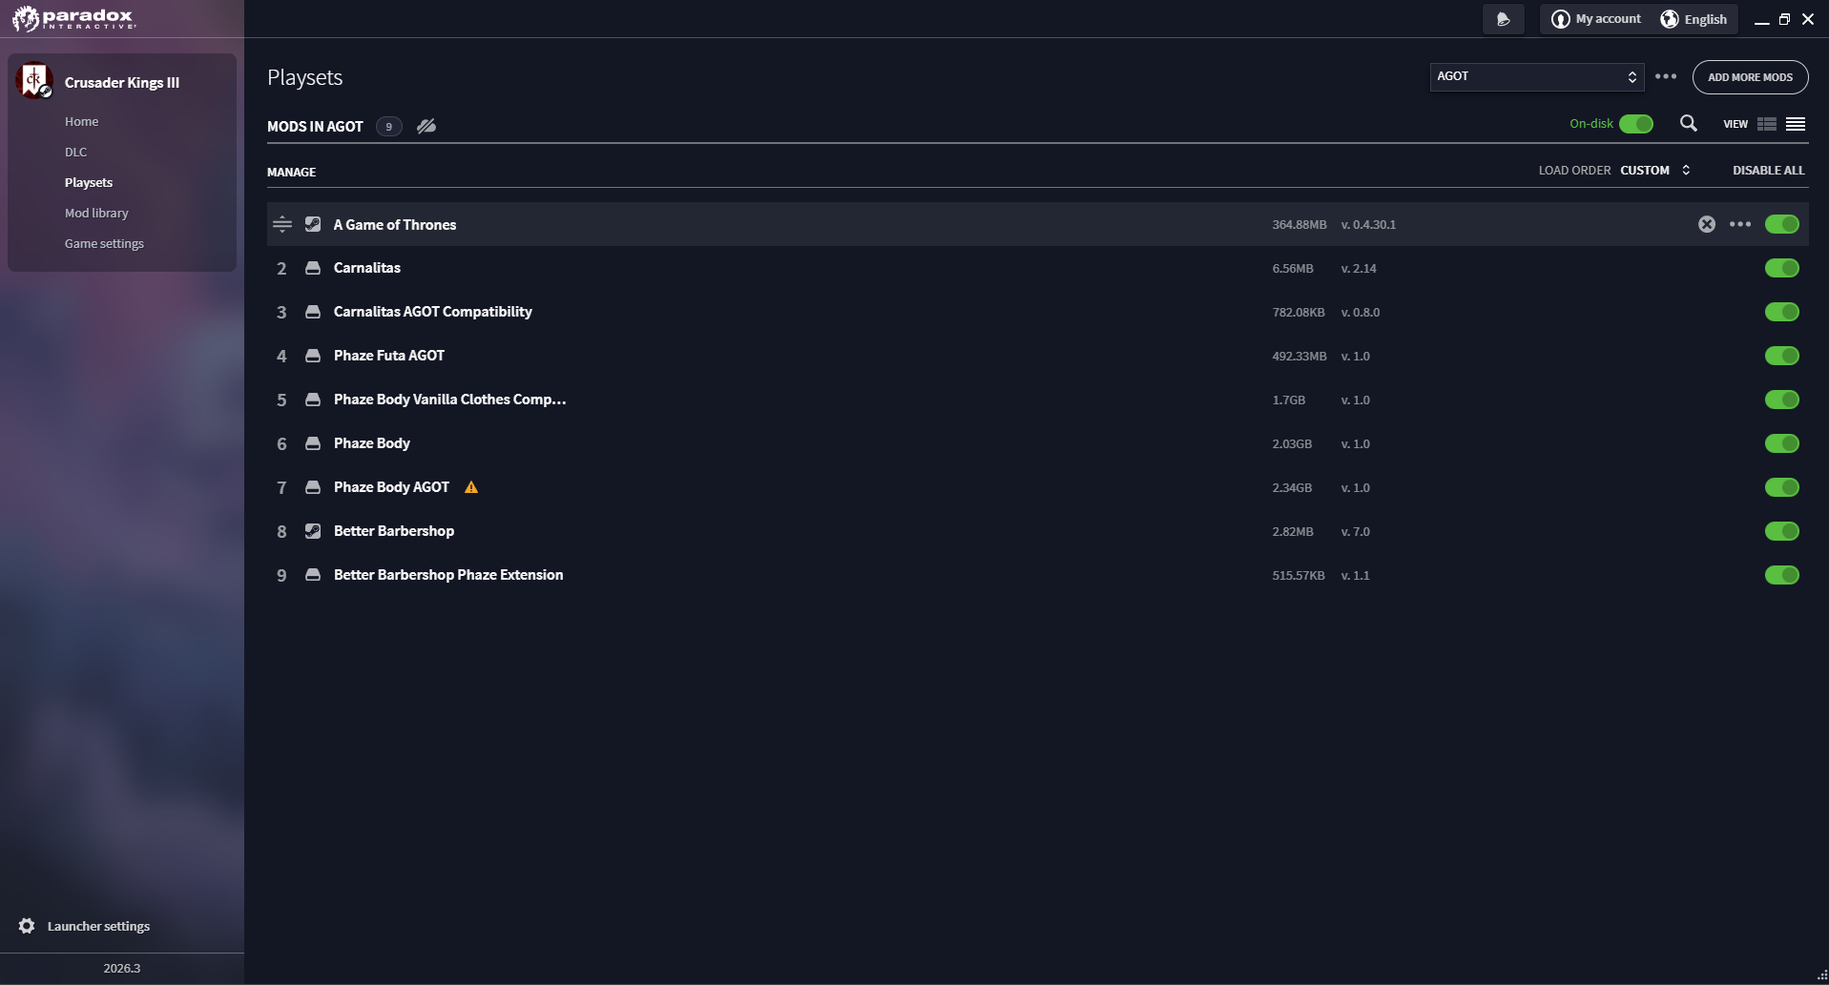Select the Carnalitas AGOT Compatibility mod name
This screenshot has height=985, width=1829.
coord(433,312)
